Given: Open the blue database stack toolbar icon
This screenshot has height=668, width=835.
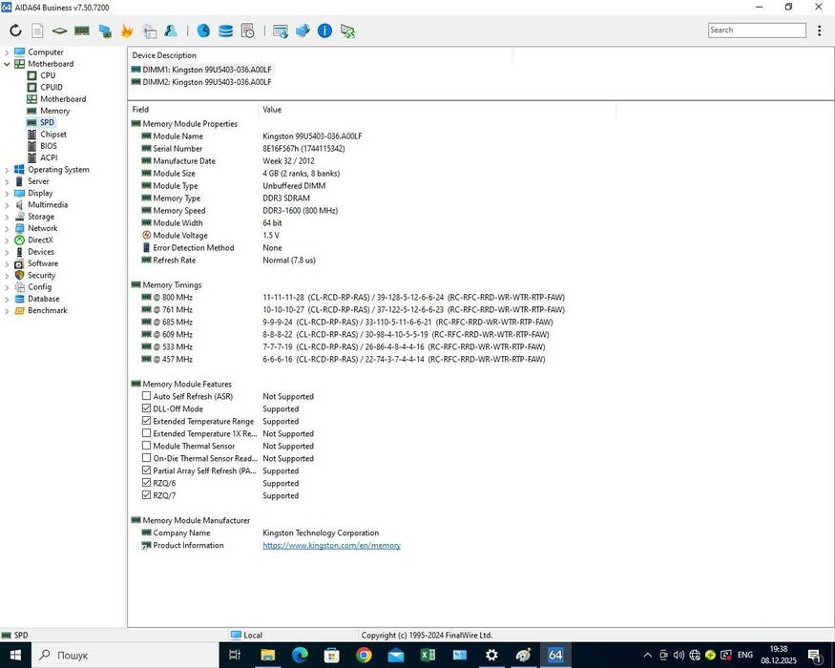Looking at the screenshot, I should (x=226, y=31).
